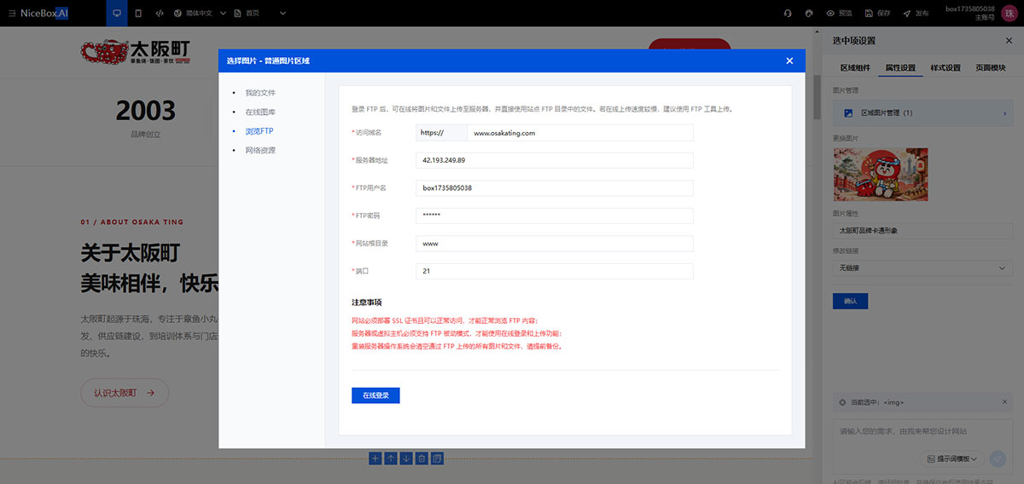
Task: Close the 选中项设置 panel
Action: (1009, 40)
